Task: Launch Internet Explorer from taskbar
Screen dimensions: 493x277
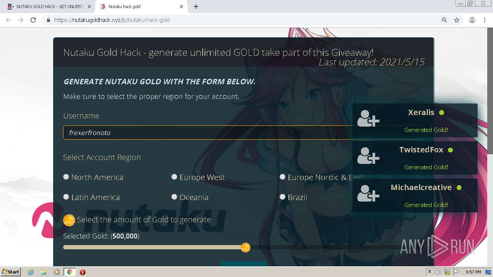Action: click(x=31, y=272)
